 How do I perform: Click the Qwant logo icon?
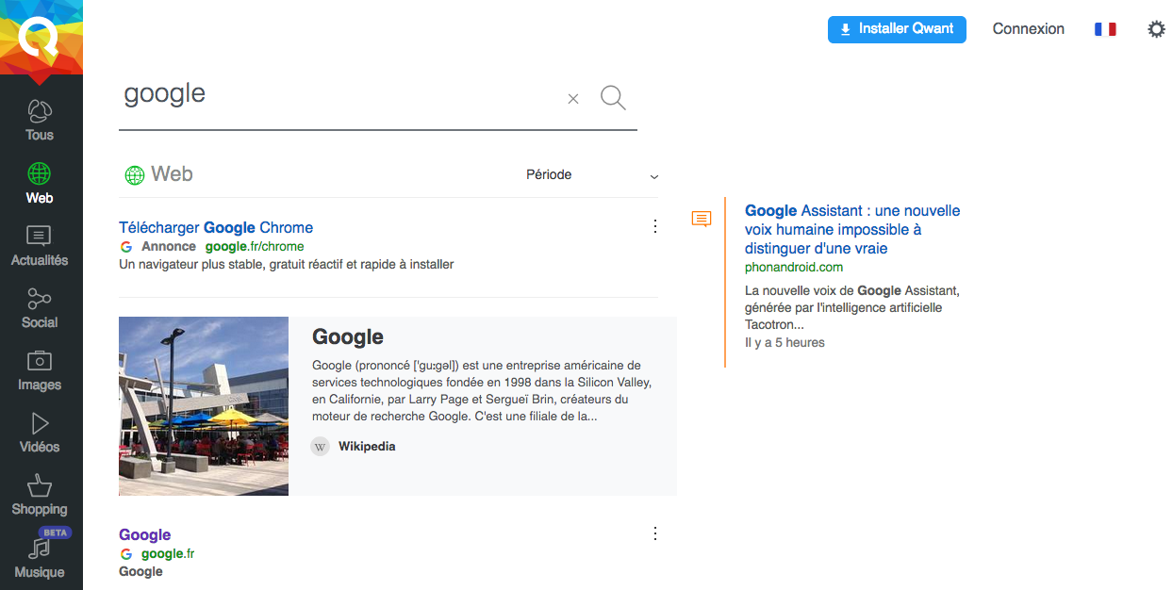coord(41,38)
